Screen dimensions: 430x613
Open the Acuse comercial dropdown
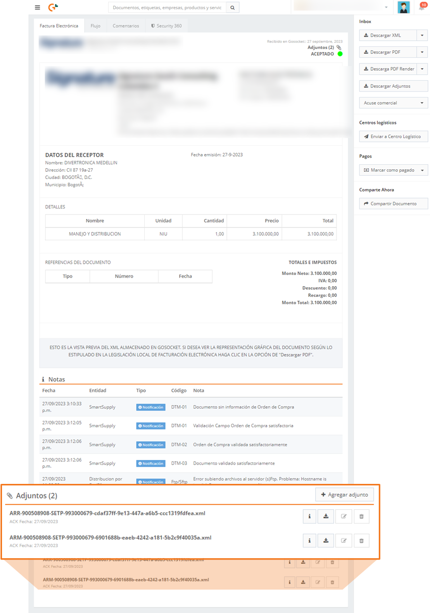click(393, 103)
